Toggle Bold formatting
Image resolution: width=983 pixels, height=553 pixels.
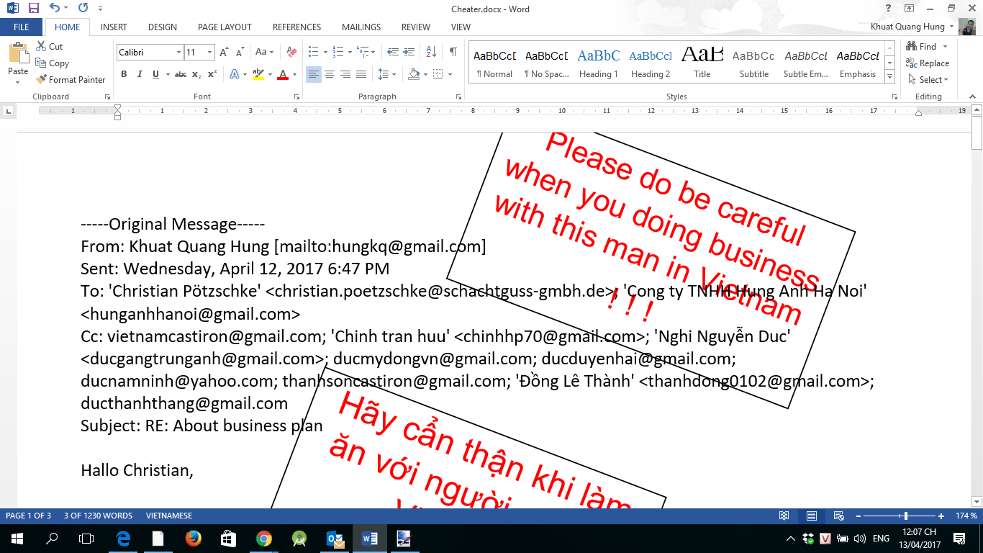[x=124, y=74]
